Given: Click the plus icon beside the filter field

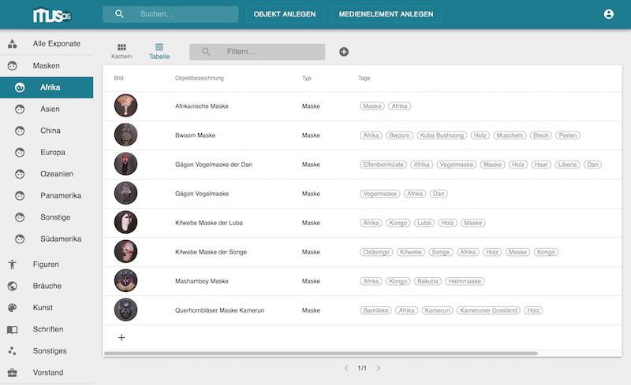Looking at the screenshot, I should [x=344, y=52].
